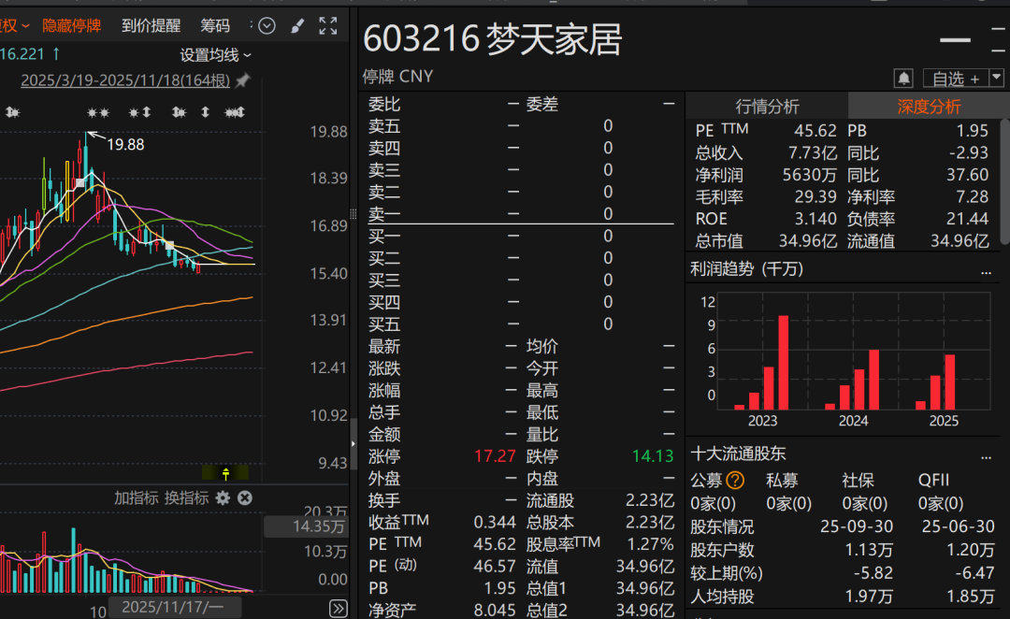
Task: Click the last event marker cluster above candles
Action: point(235,113)
